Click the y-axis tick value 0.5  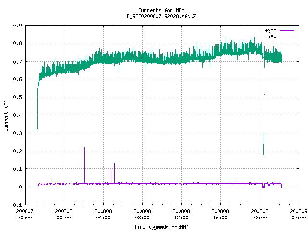(x=17, y=97)
